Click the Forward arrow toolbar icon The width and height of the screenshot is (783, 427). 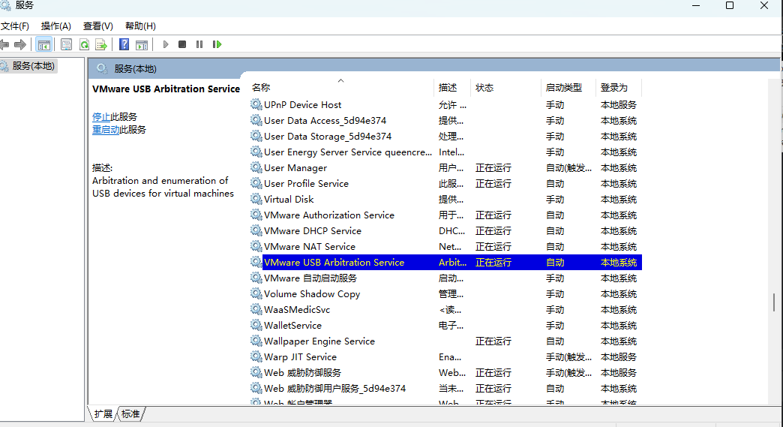tap(20, 44)
